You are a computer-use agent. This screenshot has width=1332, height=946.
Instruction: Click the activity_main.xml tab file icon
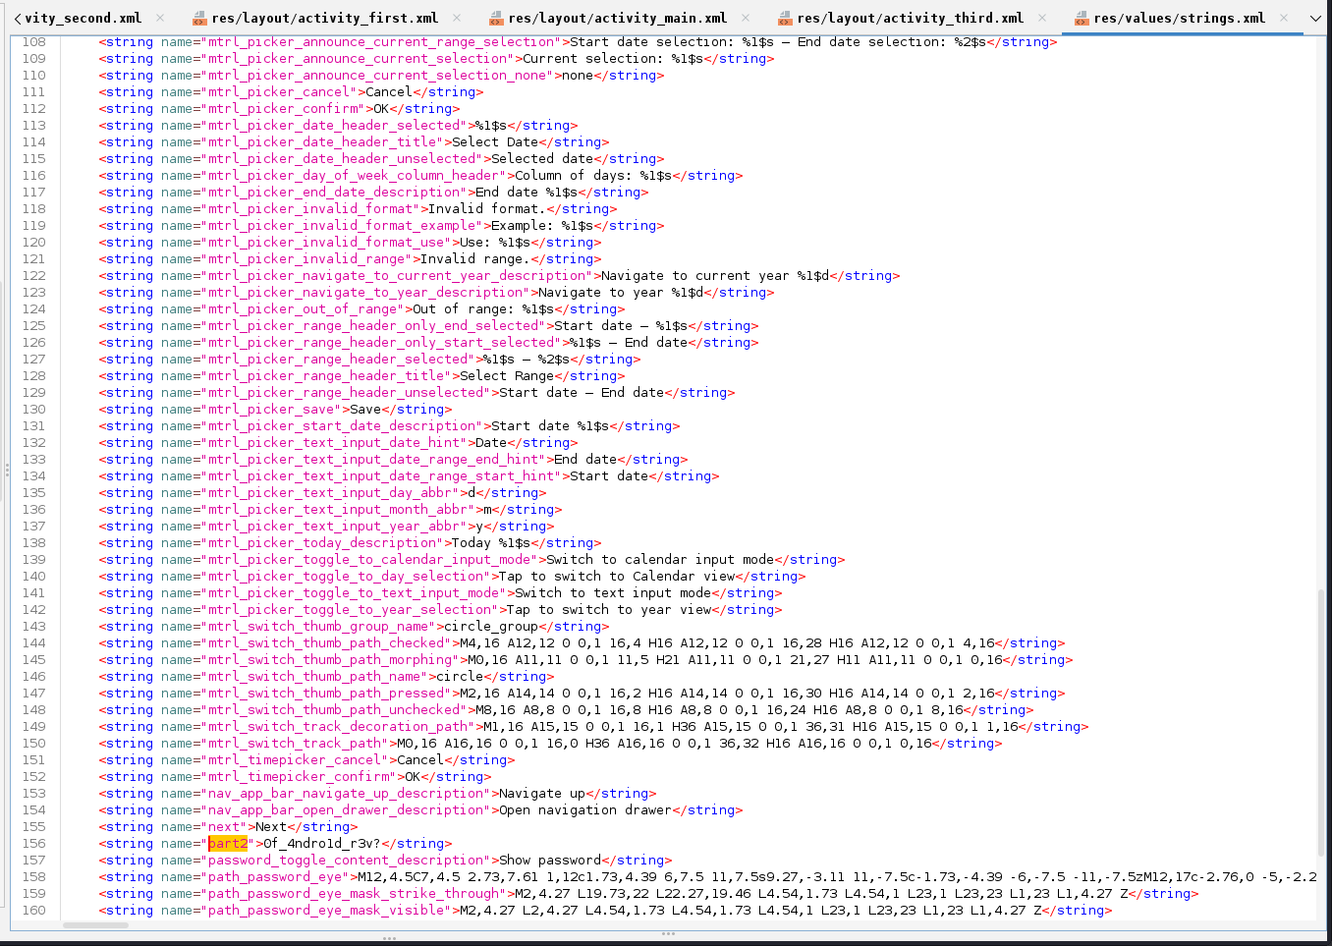tap(496, 19)
